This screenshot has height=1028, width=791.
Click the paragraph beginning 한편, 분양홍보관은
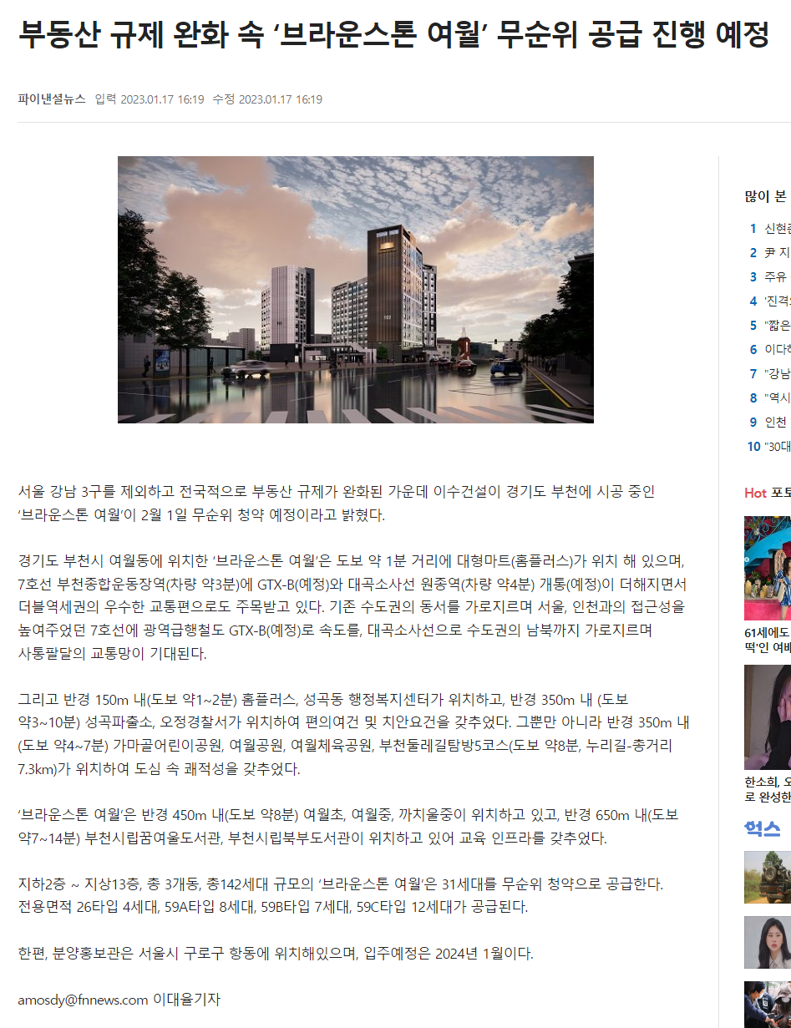click(275, 953)
